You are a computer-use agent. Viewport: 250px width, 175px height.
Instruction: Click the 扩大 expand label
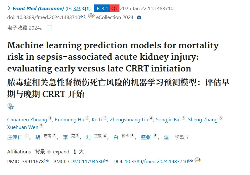[79, 152]
